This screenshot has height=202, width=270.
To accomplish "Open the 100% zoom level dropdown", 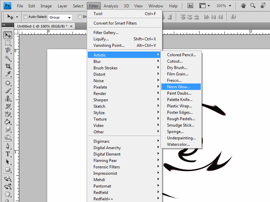I will [x=224, y=6].
